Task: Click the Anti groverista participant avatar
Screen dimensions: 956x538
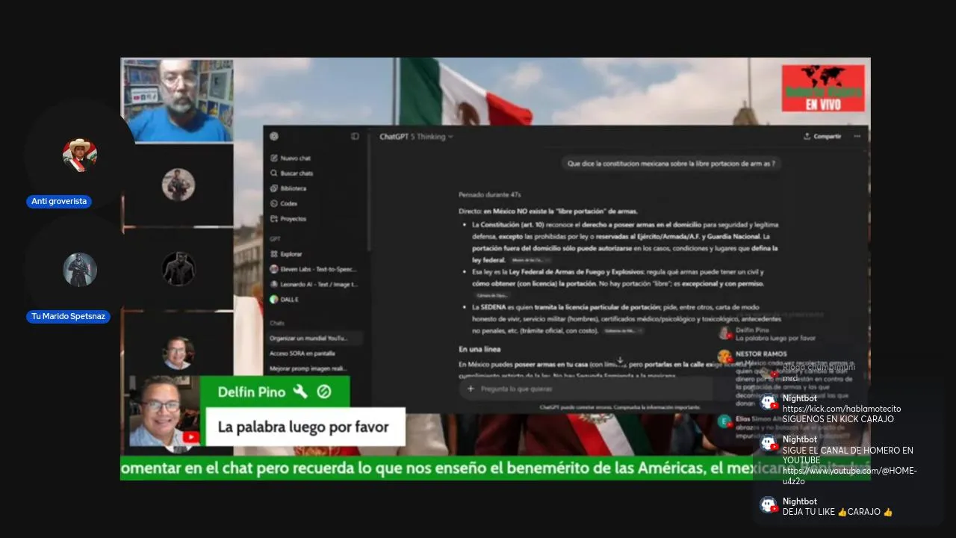Action: click(x=80, y=155)
